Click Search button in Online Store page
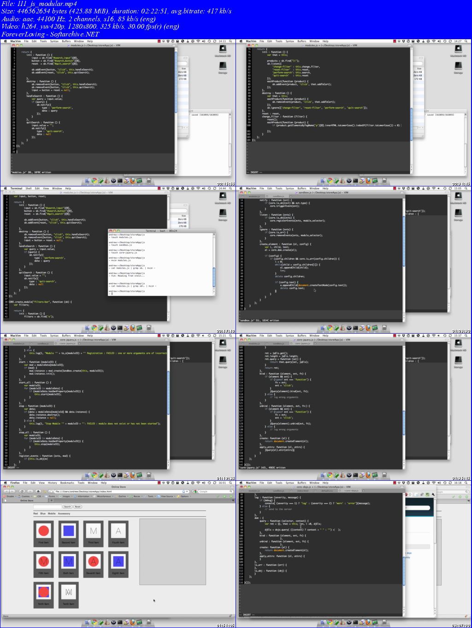This screenshot has height=628, width=472. tap(67, 507)
